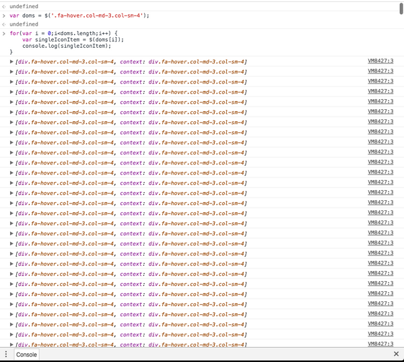
Task: Click the 'for(var i = 0;i<doms.length;i++)' line
Action: click(64, 33)
